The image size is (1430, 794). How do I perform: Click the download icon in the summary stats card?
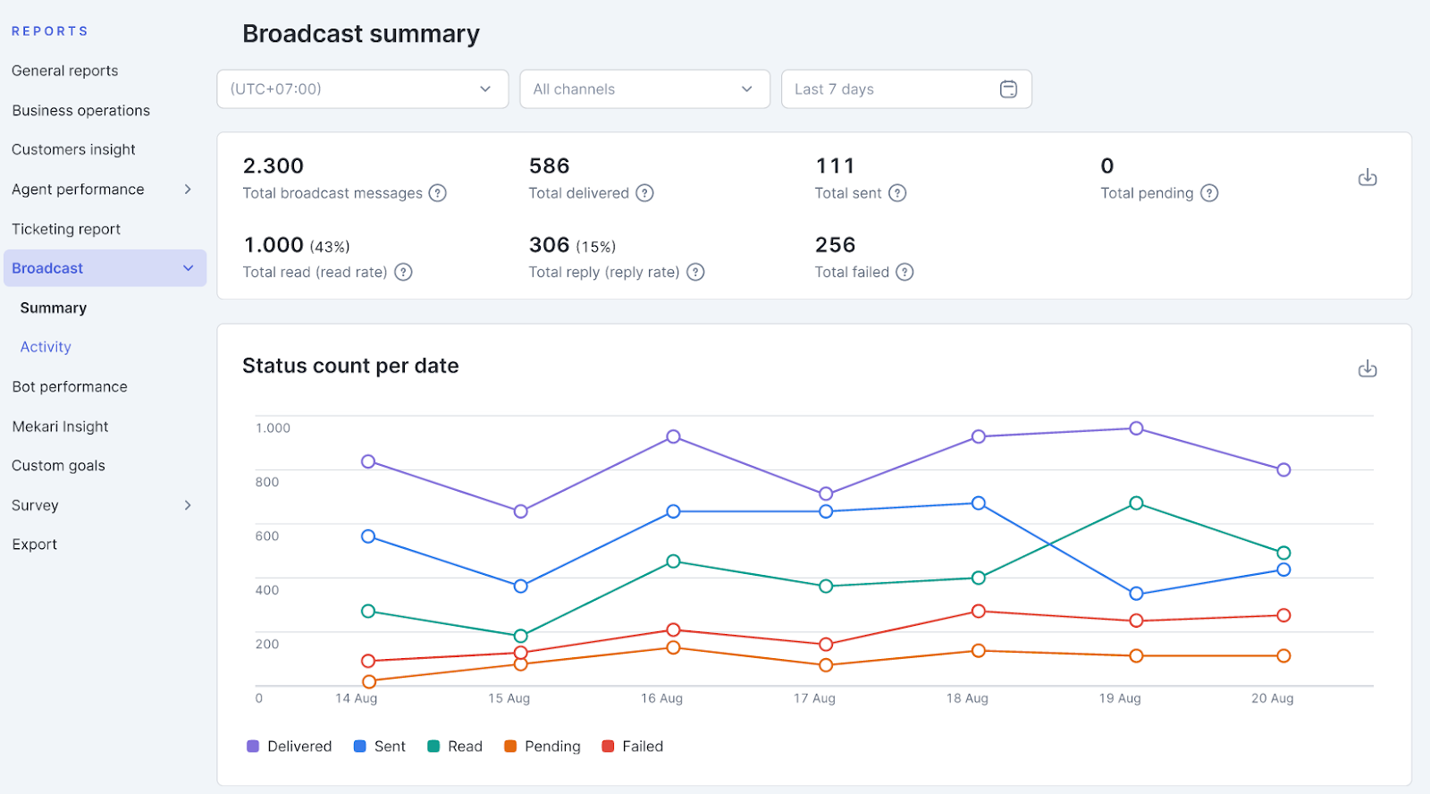coord(1367,177)
